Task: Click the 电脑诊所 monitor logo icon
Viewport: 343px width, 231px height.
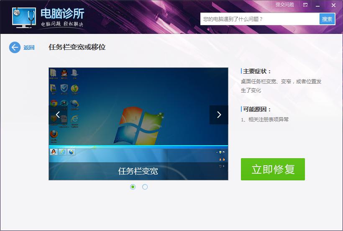Action: pos(23,18)
